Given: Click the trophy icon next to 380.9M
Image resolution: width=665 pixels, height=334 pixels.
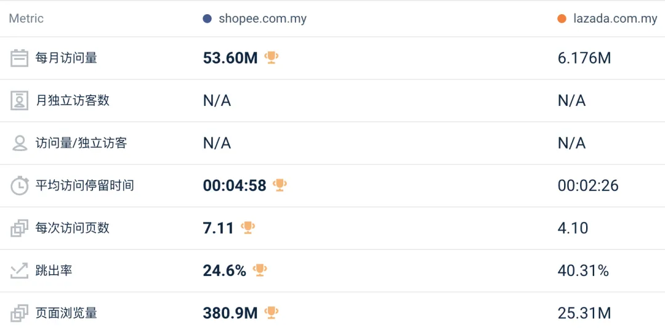Looking at the screenshot, I should pyautogui.click(x=271, y=312).
